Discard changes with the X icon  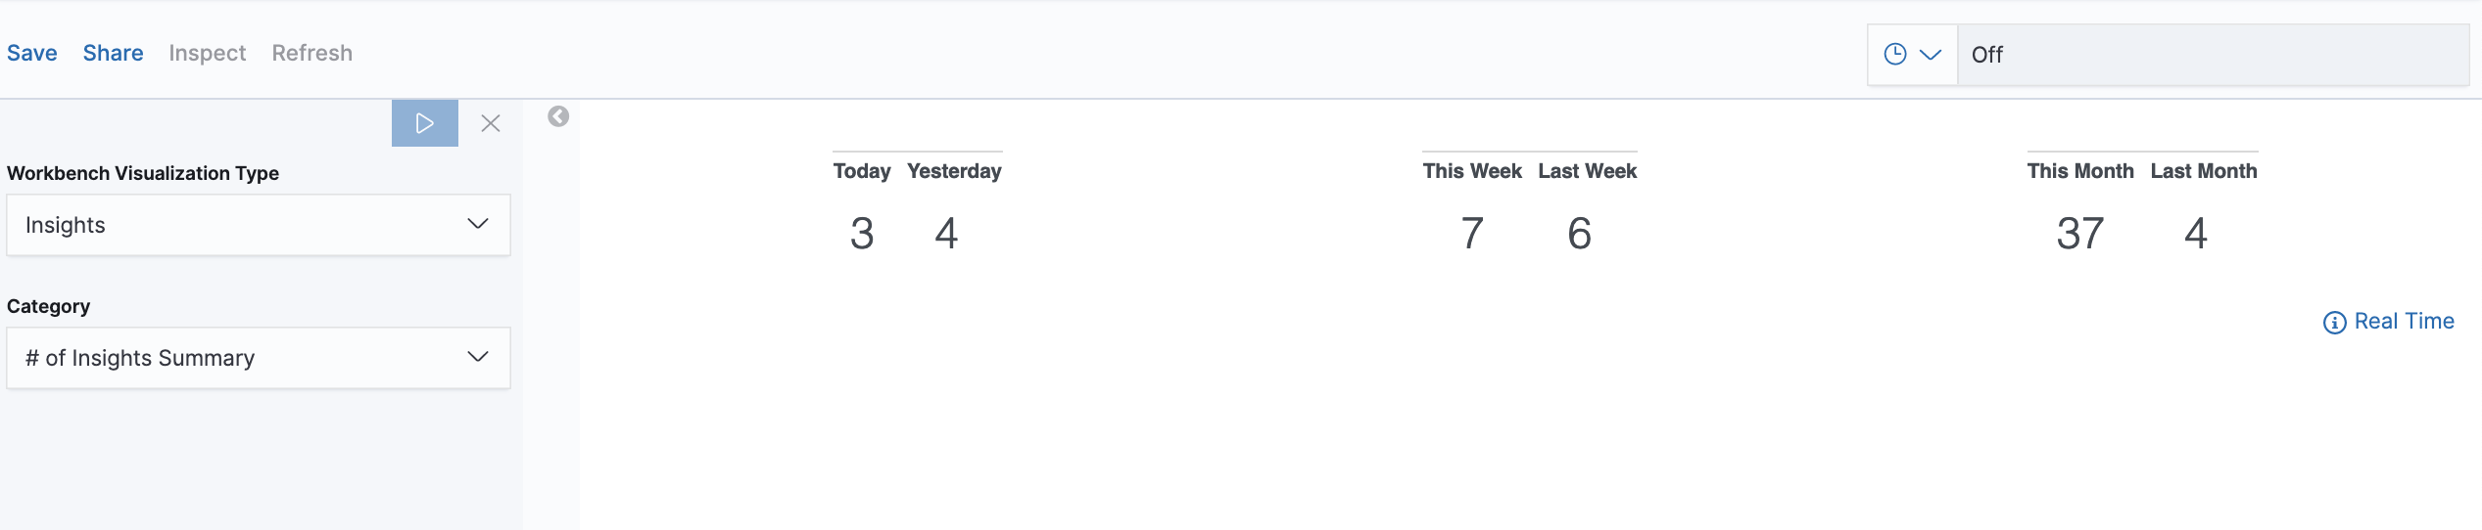click(x=491, y=123)
